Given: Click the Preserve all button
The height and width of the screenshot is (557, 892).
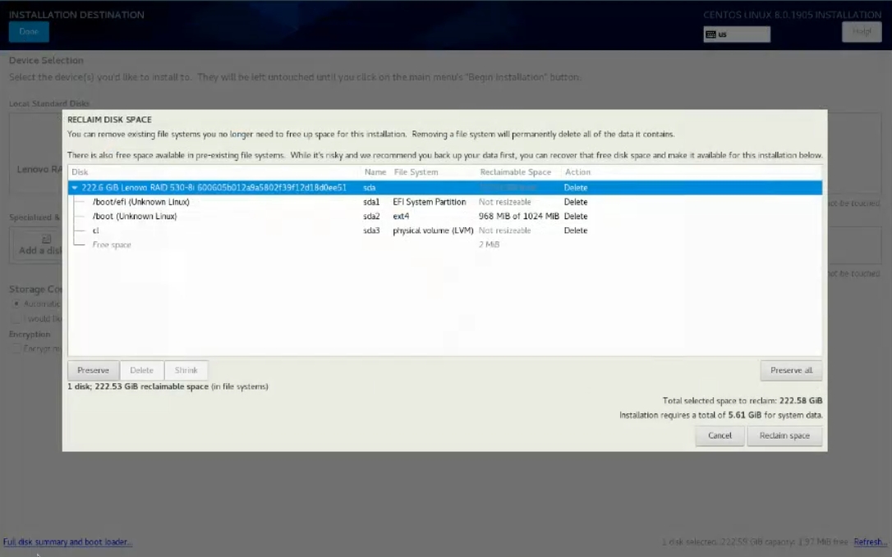Looking at the screenshot, I should pyautogui.click(x=791, y=370).
